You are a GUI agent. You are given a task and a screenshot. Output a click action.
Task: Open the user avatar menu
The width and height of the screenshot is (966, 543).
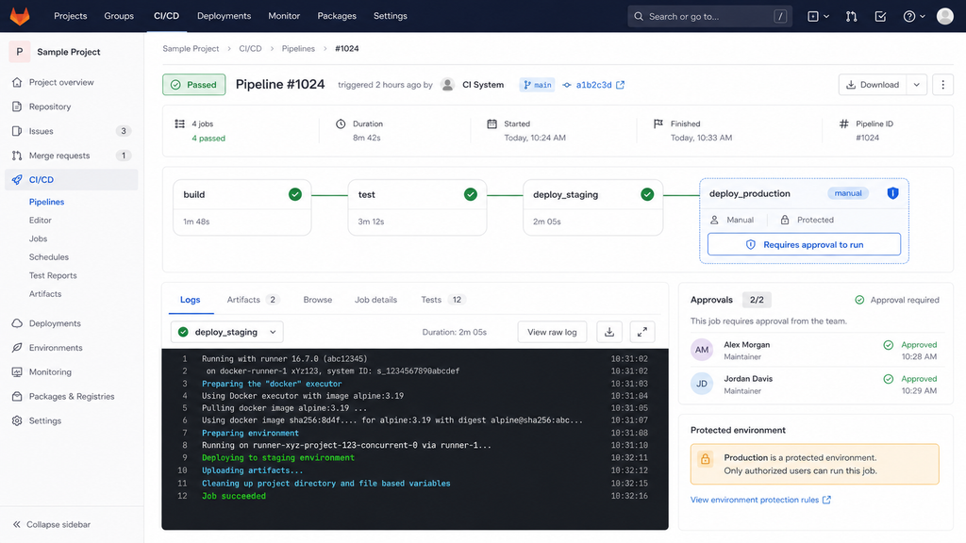click(x=944, y=16)
